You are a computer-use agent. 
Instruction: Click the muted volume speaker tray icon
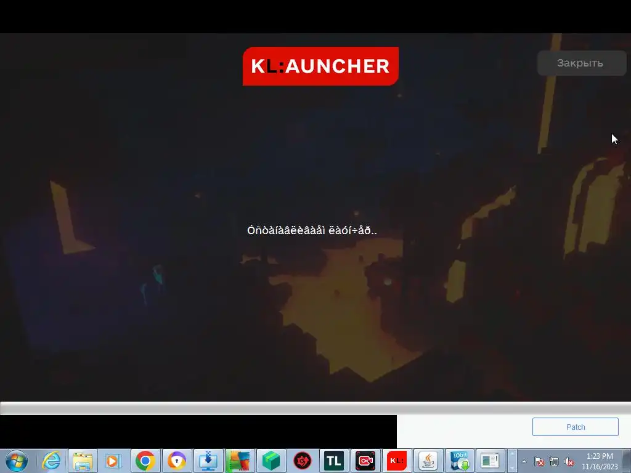(569, 461)
